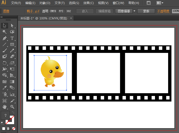Close the 未标题-1* document tab
Screen dimensions: 179x133
pyautogui.click(x=71, y=18)
